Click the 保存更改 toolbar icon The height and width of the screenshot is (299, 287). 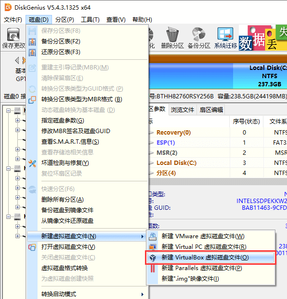click(13, 35)
